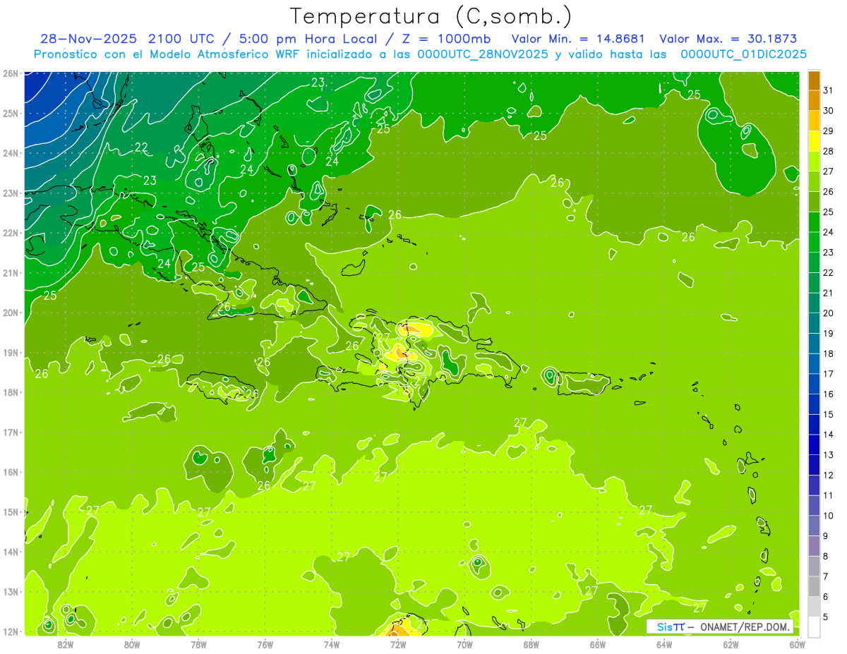Screen dimensions: 847x654
Task: Click color scale label 28
Action: (828, 151)
